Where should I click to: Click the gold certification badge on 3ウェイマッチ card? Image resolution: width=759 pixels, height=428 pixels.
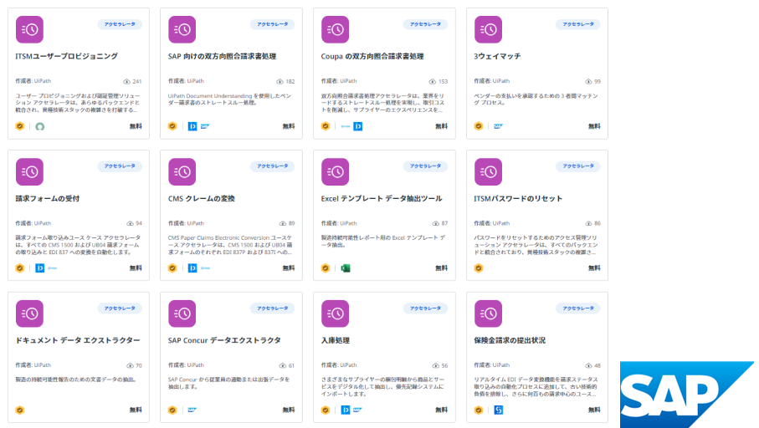pyautogui.click(x=479, y=126)
